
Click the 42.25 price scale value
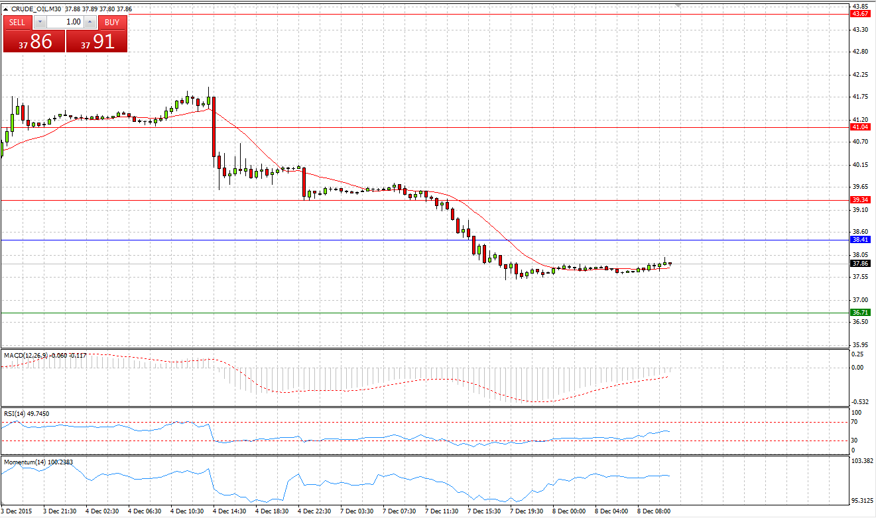click(860, 74)
